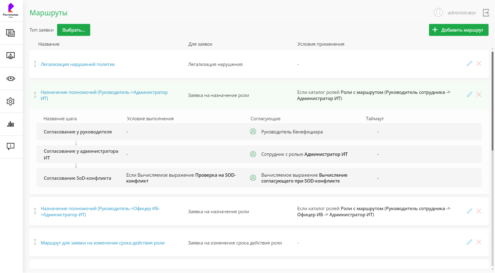
Task: Click reorder handle of Легализация нарушений политик
Action: [x=35, y=64]
